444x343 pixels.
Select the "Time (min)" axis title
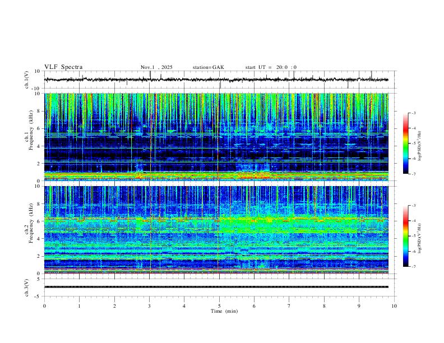tap(224, 311)
